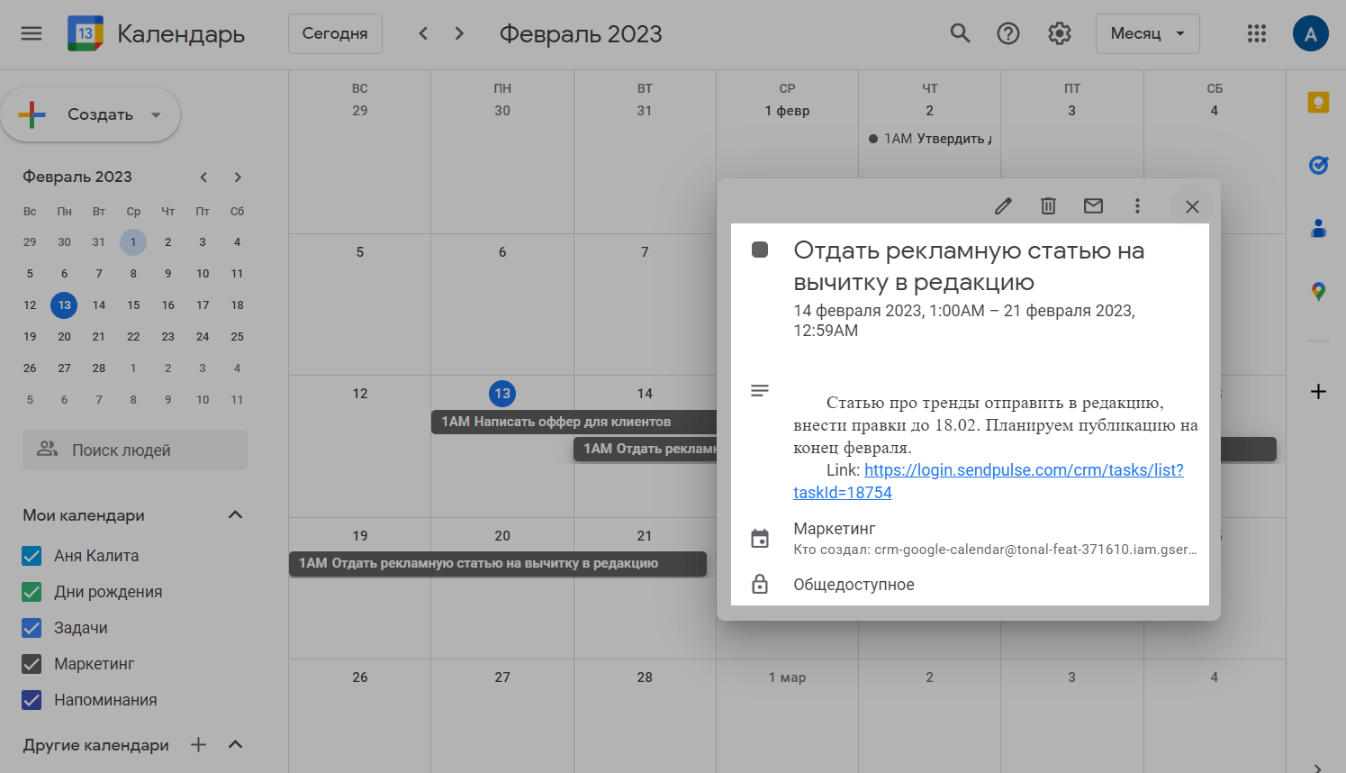Screen dimensions: 1346x773
Task: Open event options three-dot menu
Action: pos(1137,206)
